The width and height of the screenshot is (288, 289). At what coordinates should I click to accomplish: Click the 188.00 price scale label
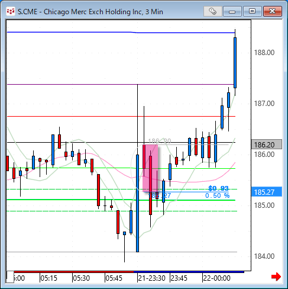[x=264, y=53]
